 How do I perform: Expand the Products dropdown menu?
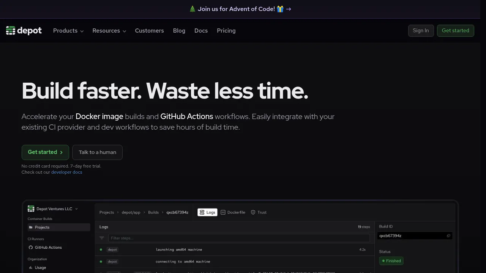[x=68, y=31]
